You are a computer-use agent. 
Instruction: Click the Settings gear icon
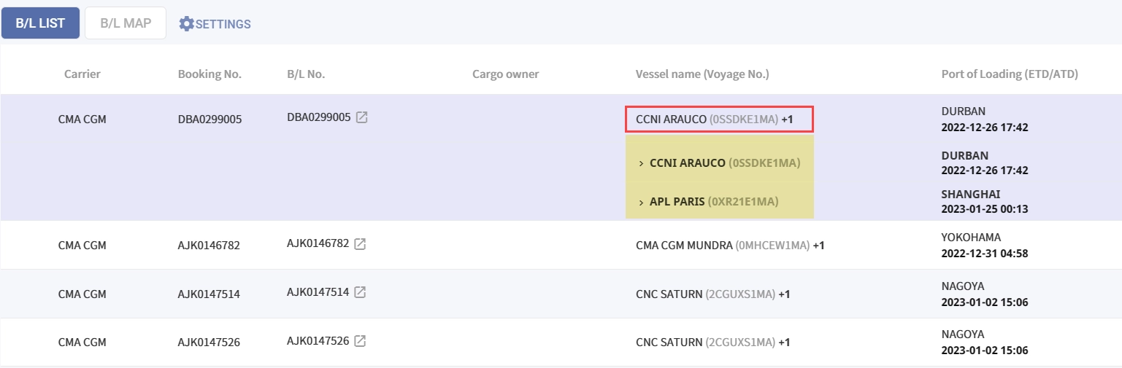click(x=187, y=24)
